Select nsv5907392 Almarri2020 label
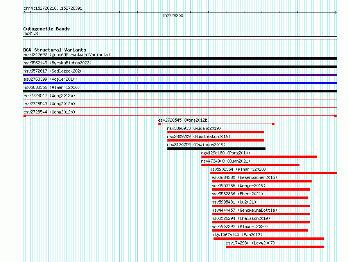Screen dimensions: 348x262 click(240, 227)
